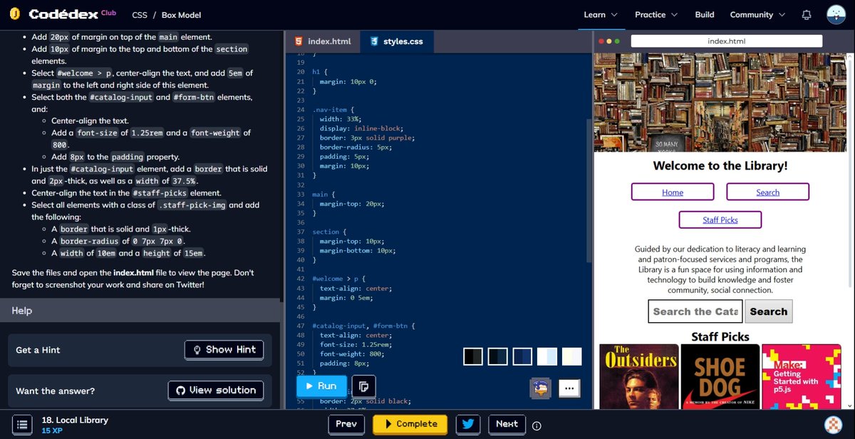855x439 pixels.
Task: Select the blue editor theme swatch
Action: 522,356
